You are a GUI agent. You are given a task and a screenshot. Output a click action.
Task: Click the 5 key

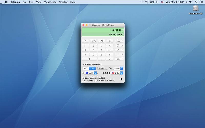[x=93, y=50]
